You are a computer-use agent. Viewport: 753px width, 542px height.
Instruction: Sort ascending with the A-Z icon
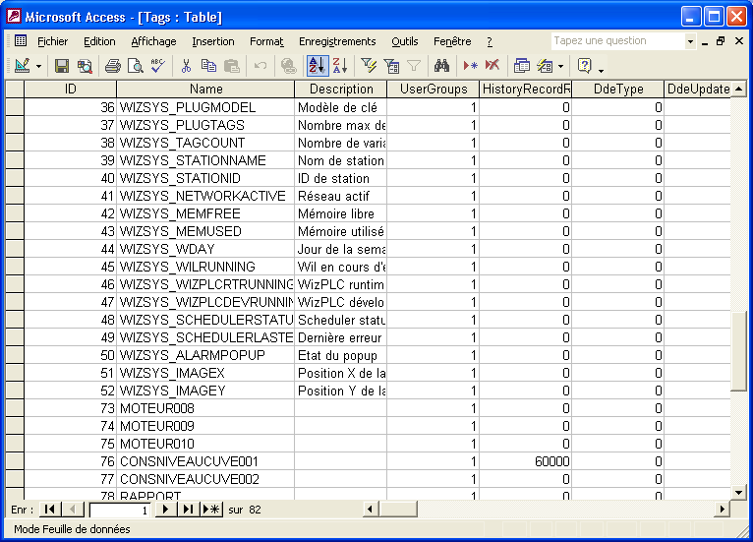click(x=316, y=66)
